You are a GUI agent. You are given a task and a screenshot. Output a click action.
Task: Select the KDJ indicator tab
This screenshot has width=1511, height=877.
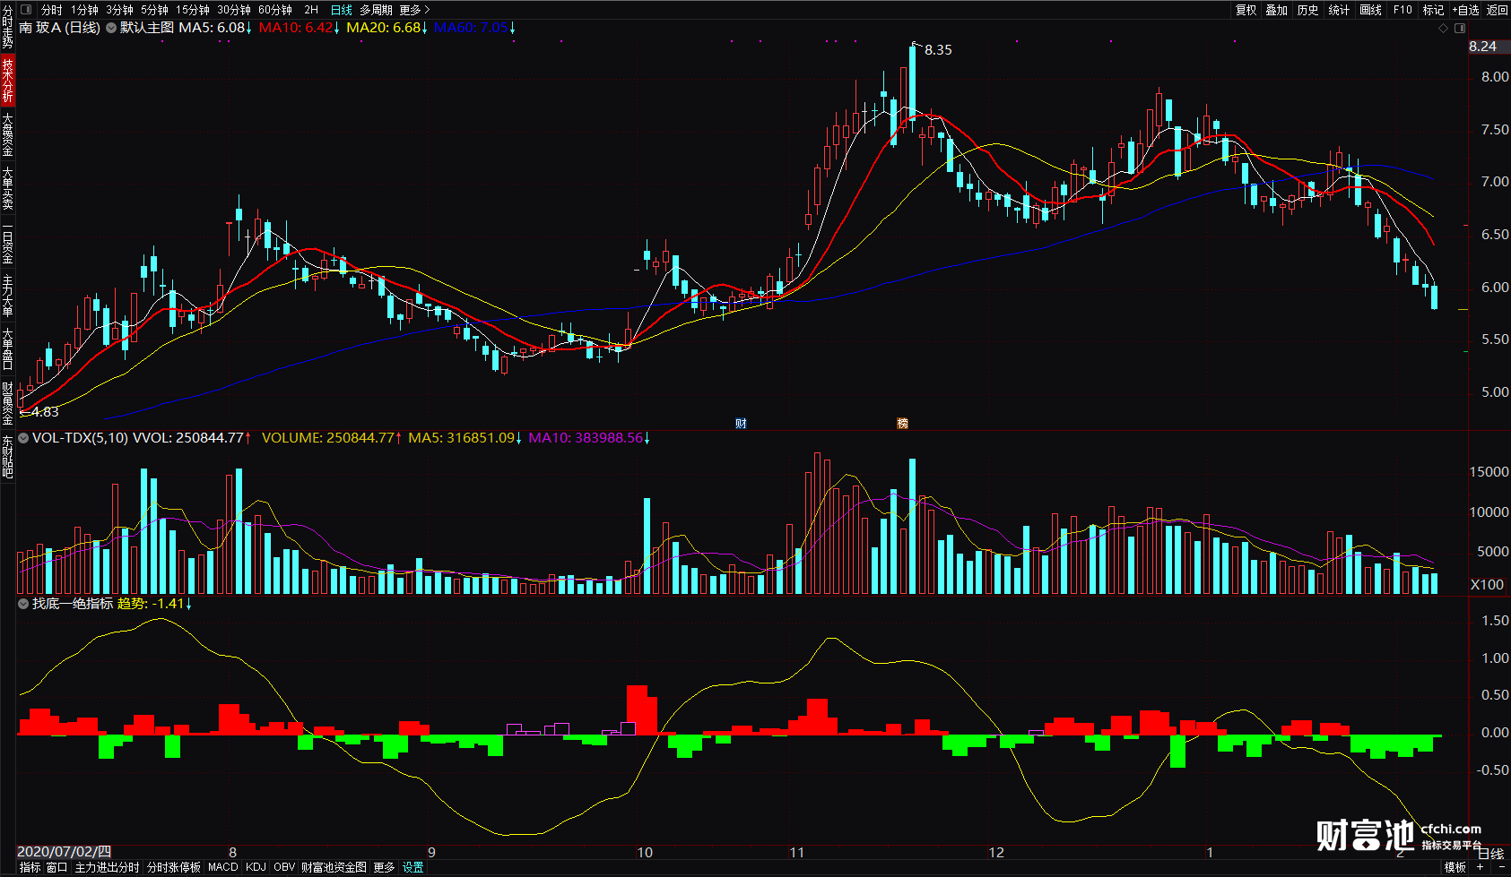(x=256, y=867)
